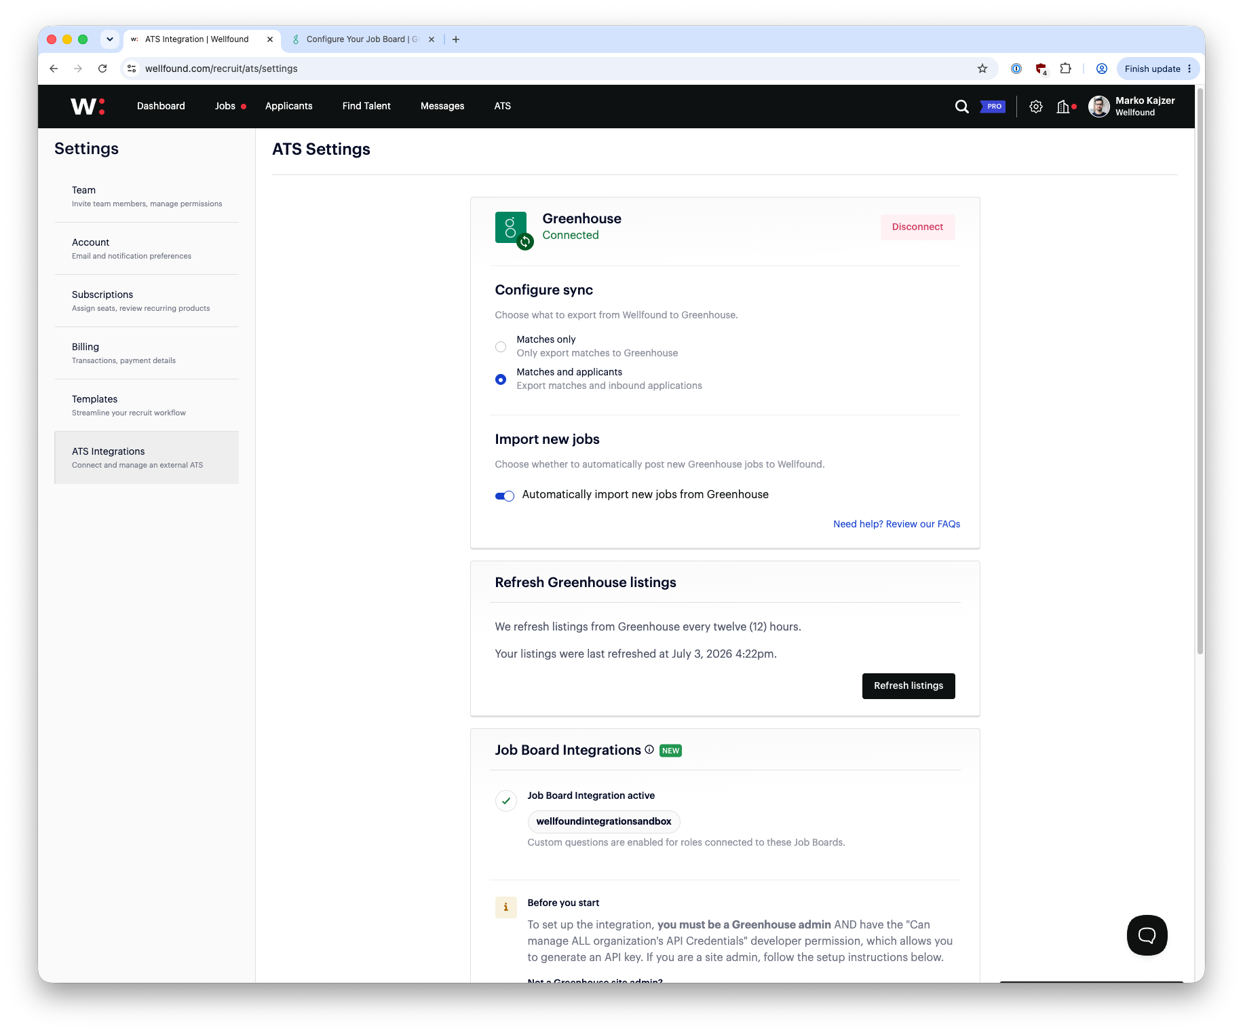
Task: Click the green checkmark for active integration
Action: tap(506, 801)
